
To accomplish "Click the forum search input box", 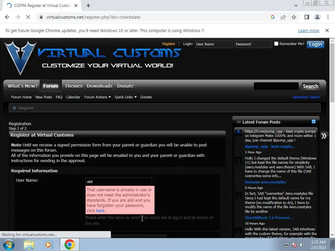I will click(x=276, y=86).
